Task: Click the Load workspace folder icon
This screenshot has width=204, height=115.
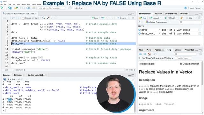Action: click(x=140, y=18)
